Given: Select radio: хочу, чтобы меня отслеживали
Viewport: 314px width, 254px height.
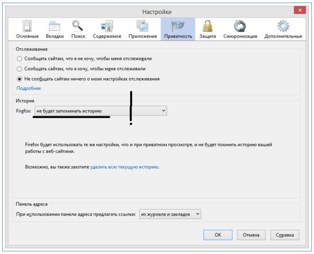Looking at the screenshot, I should [x=20, y=69].
